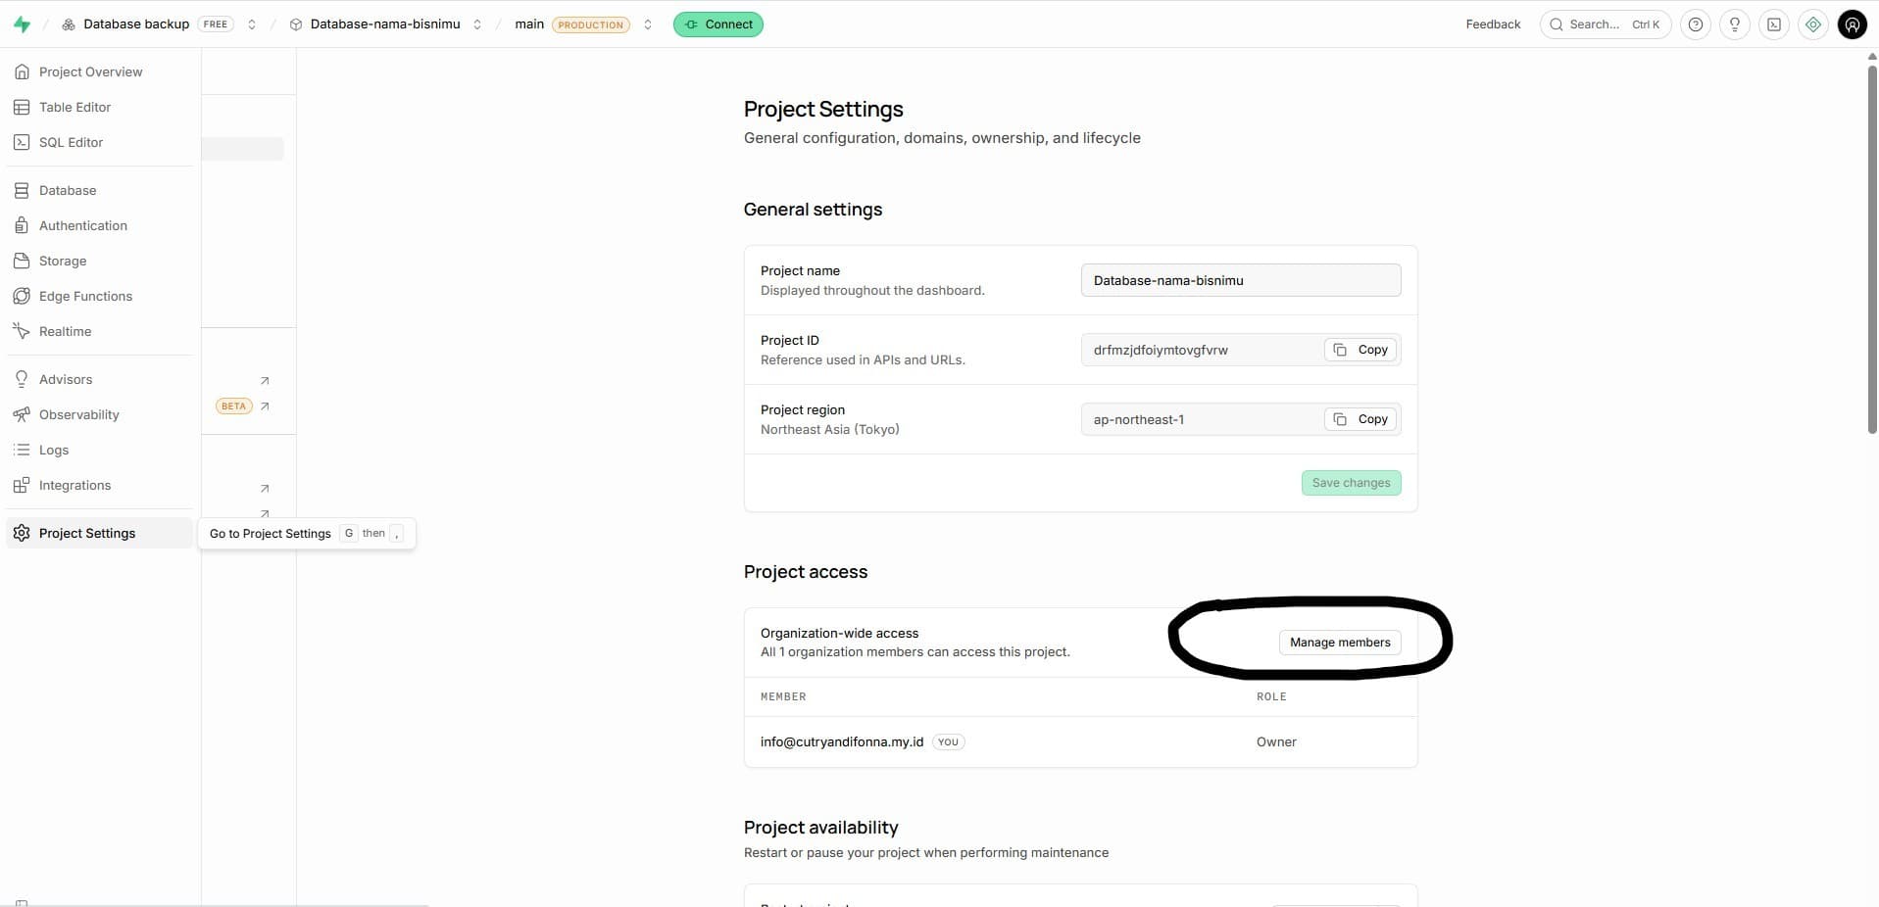Click the BETA badge in secondary panel
The image size is (1879, 907).
(x=233, y=406)
